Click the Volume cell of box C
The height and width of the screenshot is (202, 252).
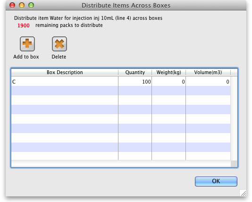tap(208, 82)
